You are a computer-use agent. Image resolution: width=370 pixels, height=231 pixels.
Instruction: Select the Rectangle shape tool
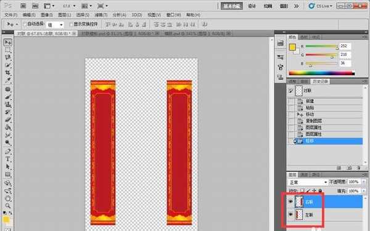click(x=8, y=174)
